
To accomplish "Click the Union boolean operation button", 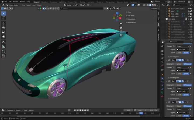I will coord(179,64).
